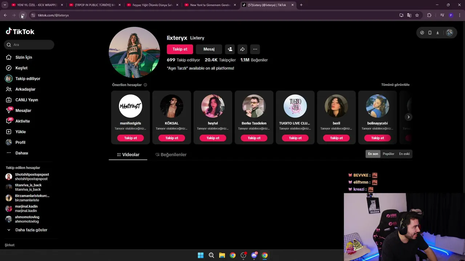Switch to Beğenilenler tab
465x261 pixels.
pyautogui.click(x=171, y=155)
